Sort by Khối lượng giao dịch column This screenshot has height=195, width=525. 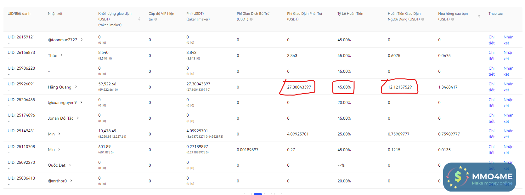pos(139,19)
